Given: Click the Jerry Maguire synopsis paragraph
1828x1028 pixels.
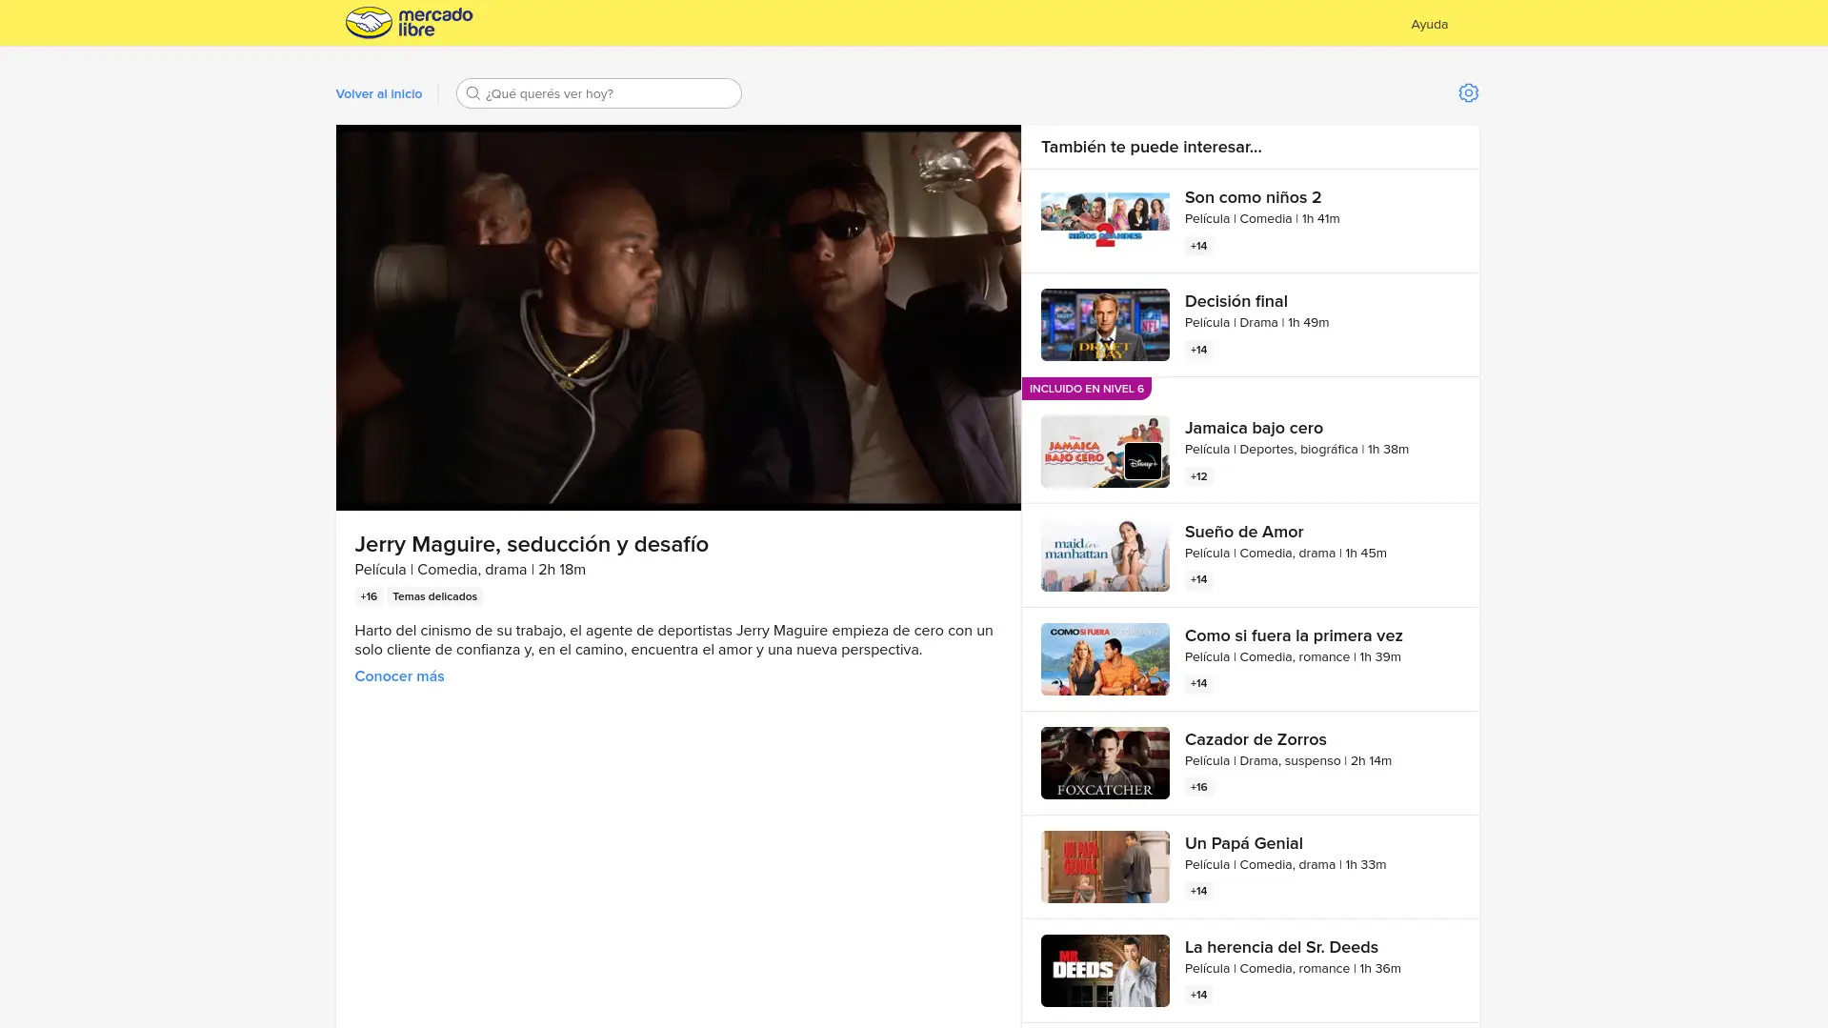Looking at the screenshot, I should pos(673,640).
